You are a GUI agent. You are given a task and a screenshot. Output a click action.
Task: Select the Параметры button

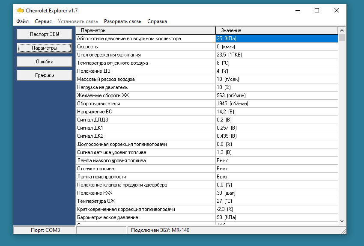click(x=45, y=48)
